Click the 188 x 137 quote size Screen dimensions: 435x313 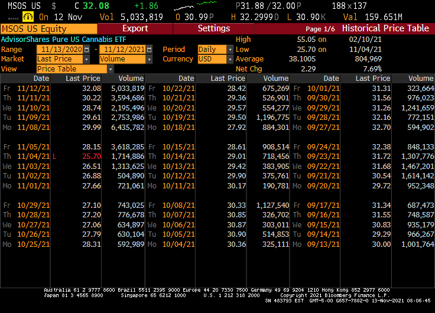tap(349, 6)
